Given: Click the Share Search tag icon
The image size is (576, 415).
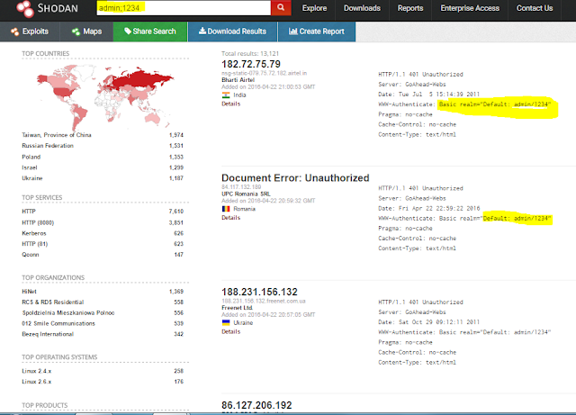Looking at the screenshot, I should click(x=128, y=32).
